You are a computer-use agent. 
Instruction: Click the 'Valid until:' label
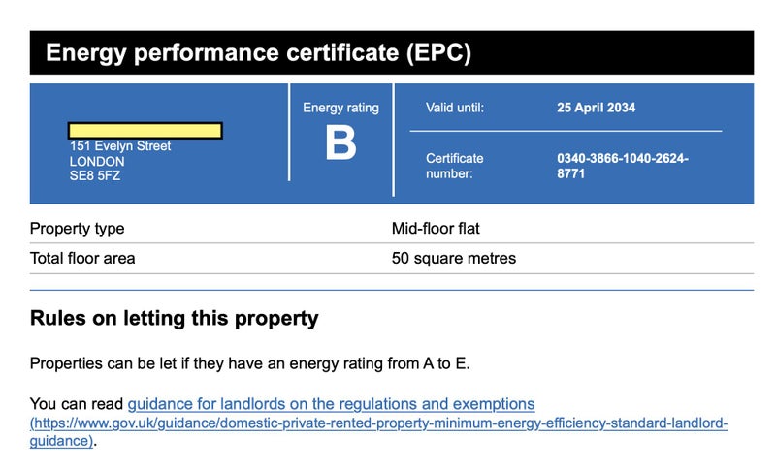pos(455,108)
